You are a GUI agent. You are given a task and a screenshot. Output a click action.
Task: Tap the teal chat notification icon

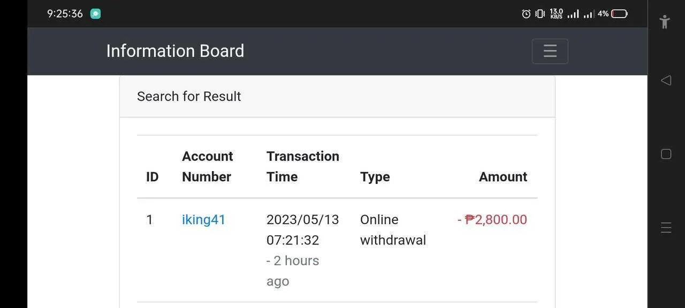tap(95, 14)
